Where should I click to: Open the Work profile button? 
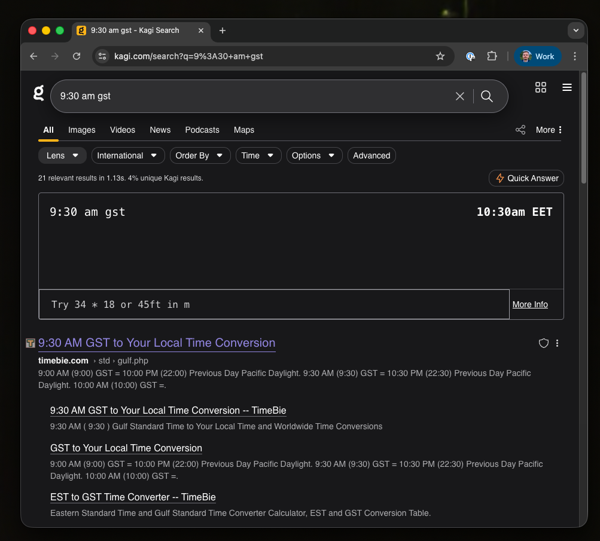pyautogui.click(x=538, y=56)
